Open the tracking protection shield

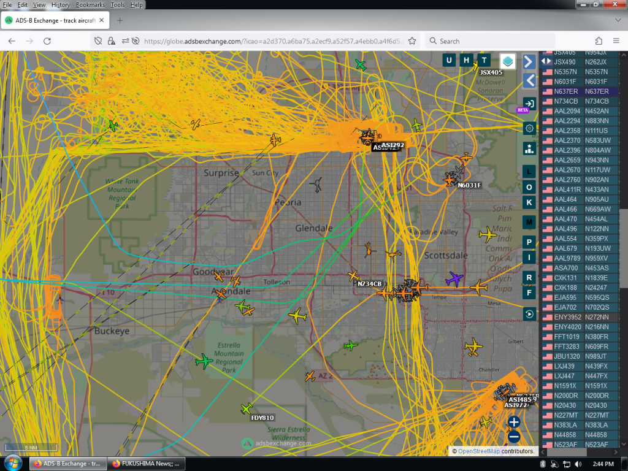tap(98, 41)
